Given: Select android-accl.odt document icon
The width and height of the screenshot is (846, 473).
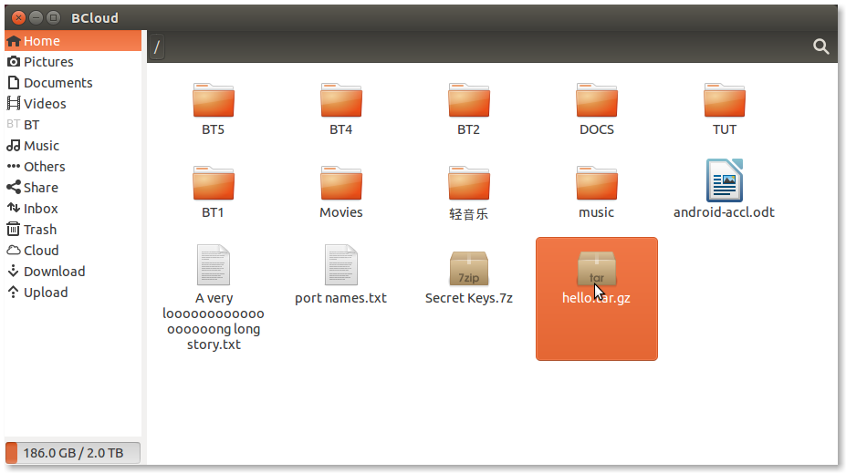Looking at the screenshot, I should point(725,180).
